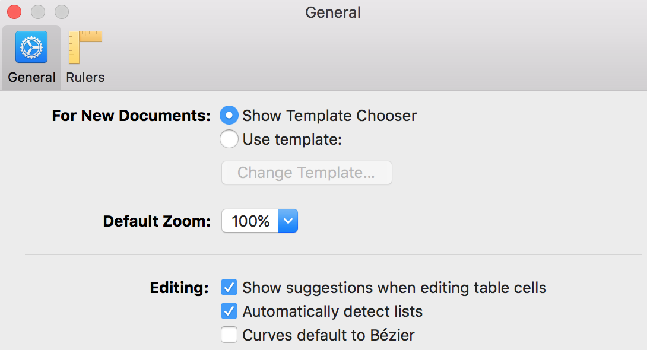Click the 'Curves default to Bézier' label text
Image resolution: width=647 pixels, height=350 pixels.
(328, 335)
